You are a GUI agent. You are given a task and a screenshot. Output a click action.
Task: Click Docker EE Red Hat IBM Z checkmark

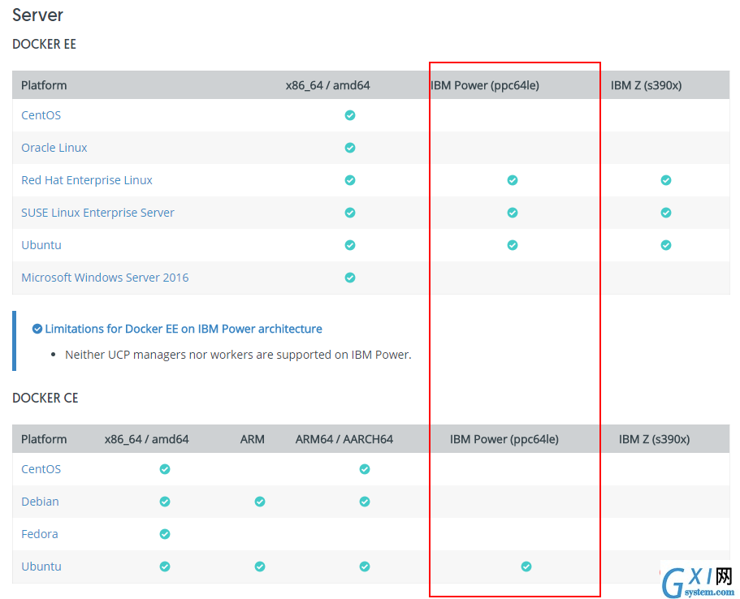[x=666, y=180]
